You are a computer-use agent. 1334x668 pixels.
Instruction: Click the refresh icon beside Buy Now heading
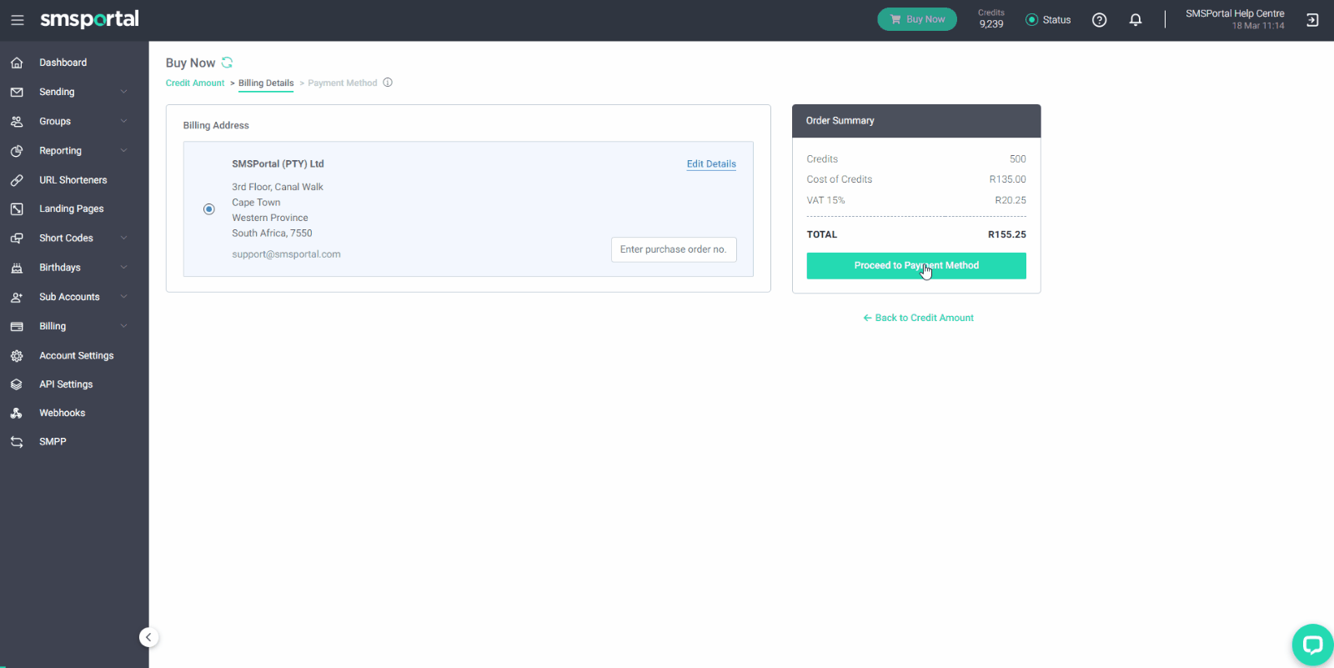227,63
